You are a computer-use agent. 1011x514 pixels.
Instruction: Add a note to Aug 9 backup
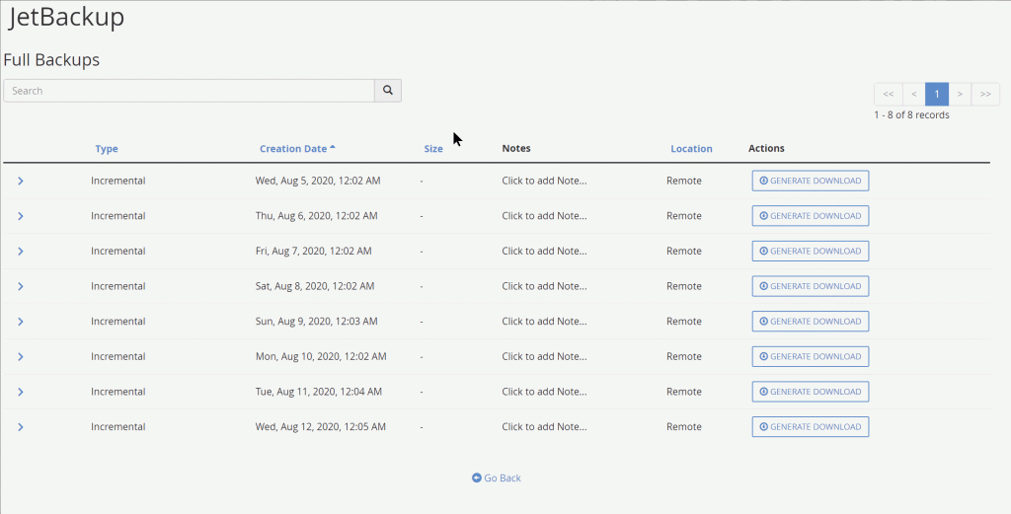tap(544, 322)
